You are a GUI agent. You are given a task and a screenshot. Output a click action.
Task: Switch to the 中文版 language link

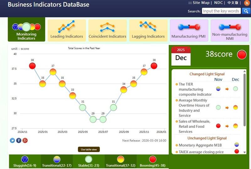pos(233,3)
